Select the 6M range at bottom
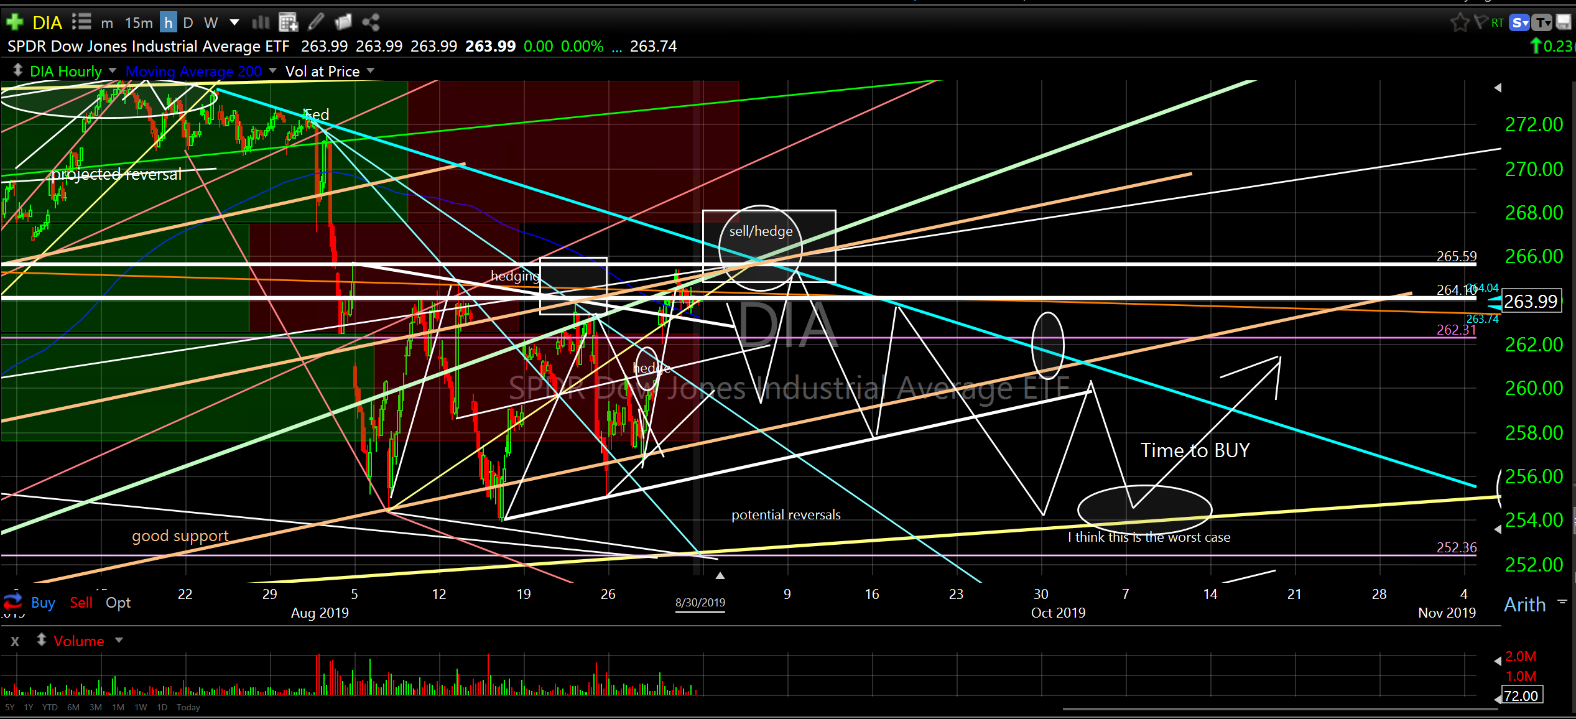The image size is (1576, 719). tap(73, 707)
